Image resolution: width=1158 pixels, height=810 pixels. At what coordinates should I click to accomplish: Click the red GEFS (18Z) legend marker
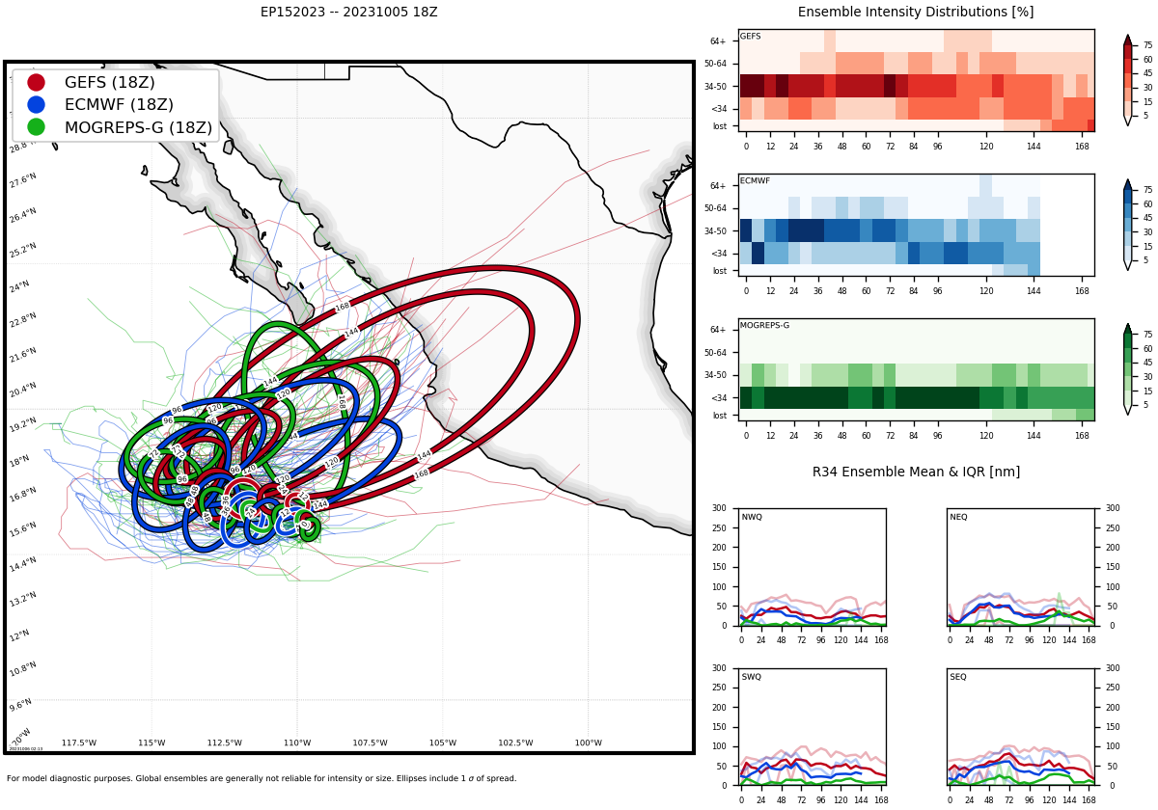(x=36, y=83)
